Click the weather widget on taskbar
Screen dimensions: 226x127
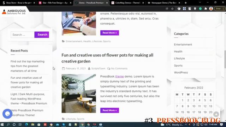point(172,125)
